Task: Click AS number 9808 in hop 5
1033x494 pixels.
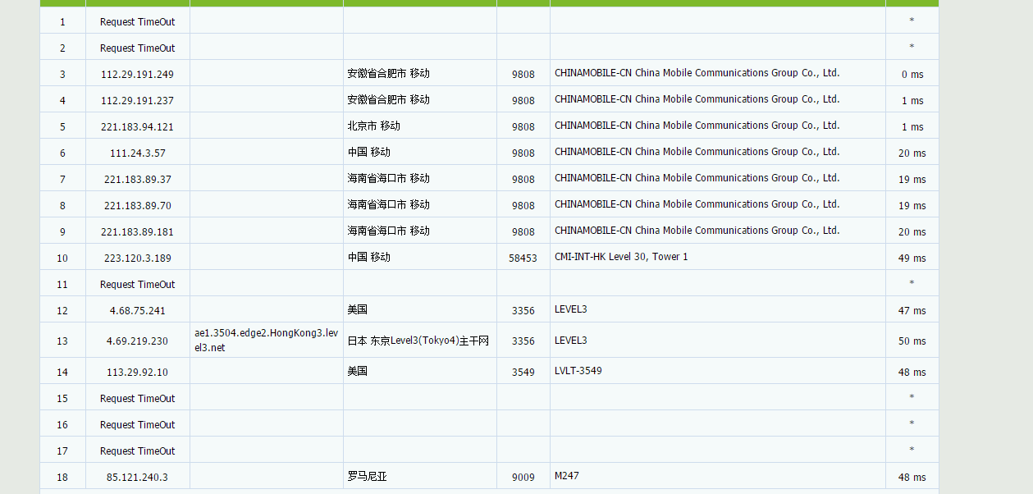Action: pos(523,126)
